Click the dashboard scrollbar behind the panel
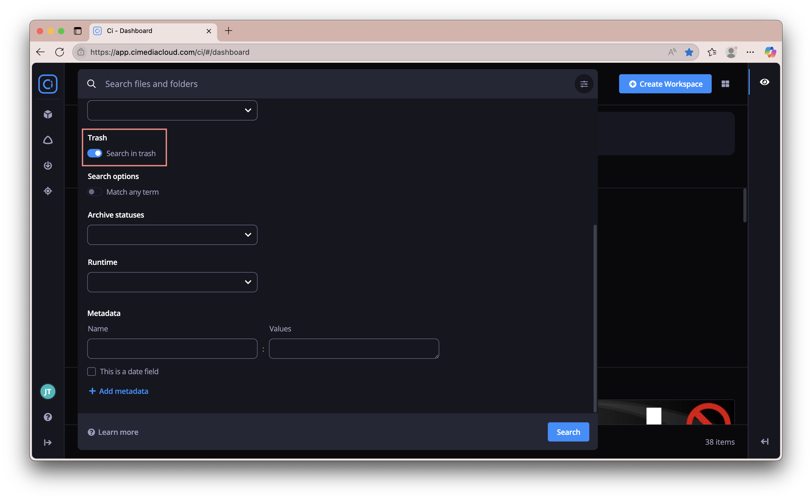Viewport: 812px width, 500px height. [744, 205]
